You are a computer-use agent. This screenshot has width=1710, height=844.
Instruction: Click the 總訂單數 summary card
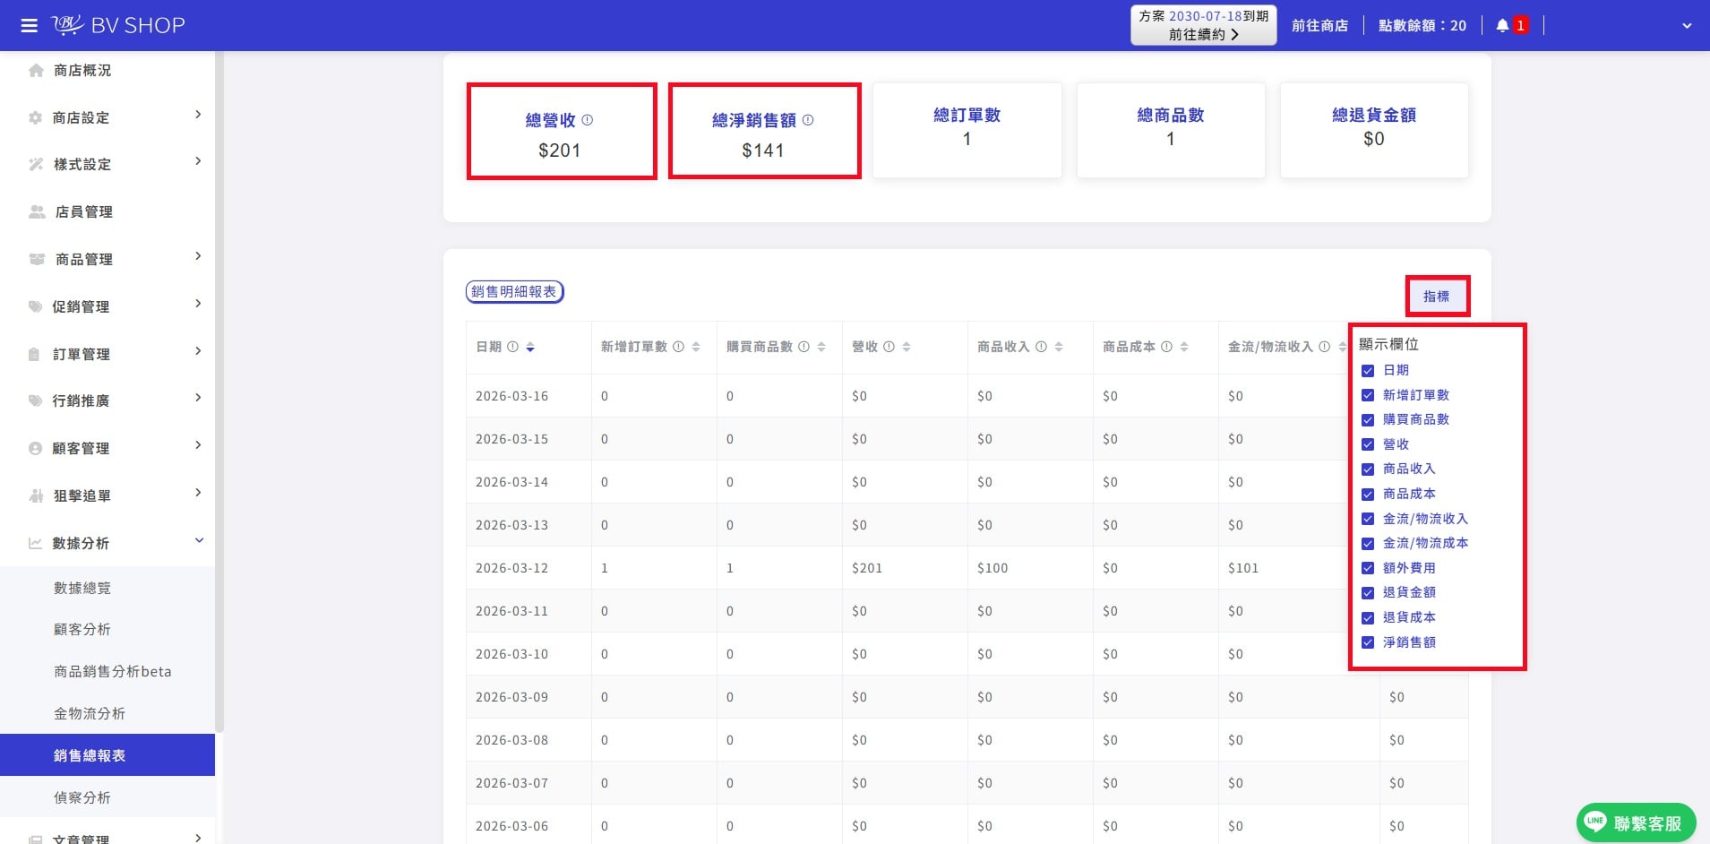point(967,130)
